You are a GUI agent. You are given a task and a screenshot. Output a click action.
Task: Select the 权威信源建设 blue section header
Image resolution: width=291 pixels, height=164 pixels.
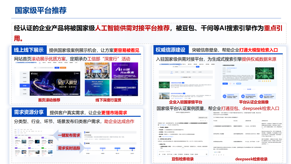pos(170,50)
